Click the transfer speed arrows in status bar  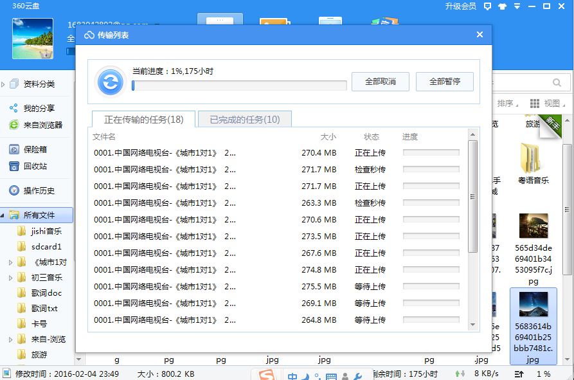tap(460, 372)
